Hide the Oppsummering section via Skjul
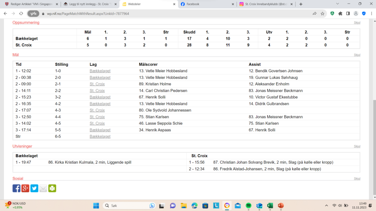Image resolution: width=376 pixels, height=211 pixels. [357, 22]
